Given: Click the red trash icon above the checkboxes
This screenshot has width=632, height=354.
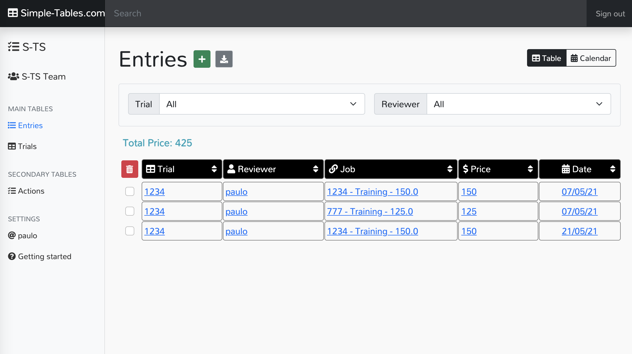Looking at the screenshot, I should pos(130,169).
